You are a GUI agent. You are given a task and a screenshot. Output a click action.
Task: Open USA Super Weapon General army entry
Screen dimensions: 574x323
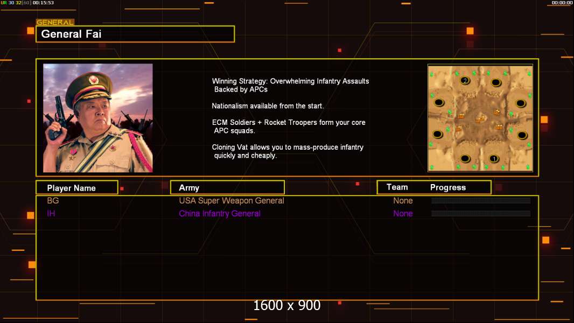[x=232, y=200]
